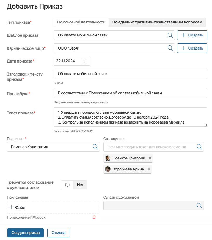Delete attachment Приложение №1.docx
Screen dimensions: 212x240
pyautogui.click(x=94, y=217)
